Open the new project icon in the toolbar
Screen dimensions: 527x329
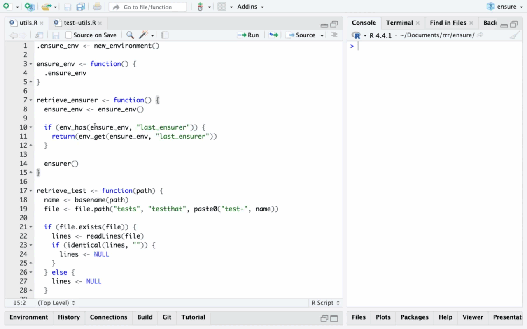(29, 7)
